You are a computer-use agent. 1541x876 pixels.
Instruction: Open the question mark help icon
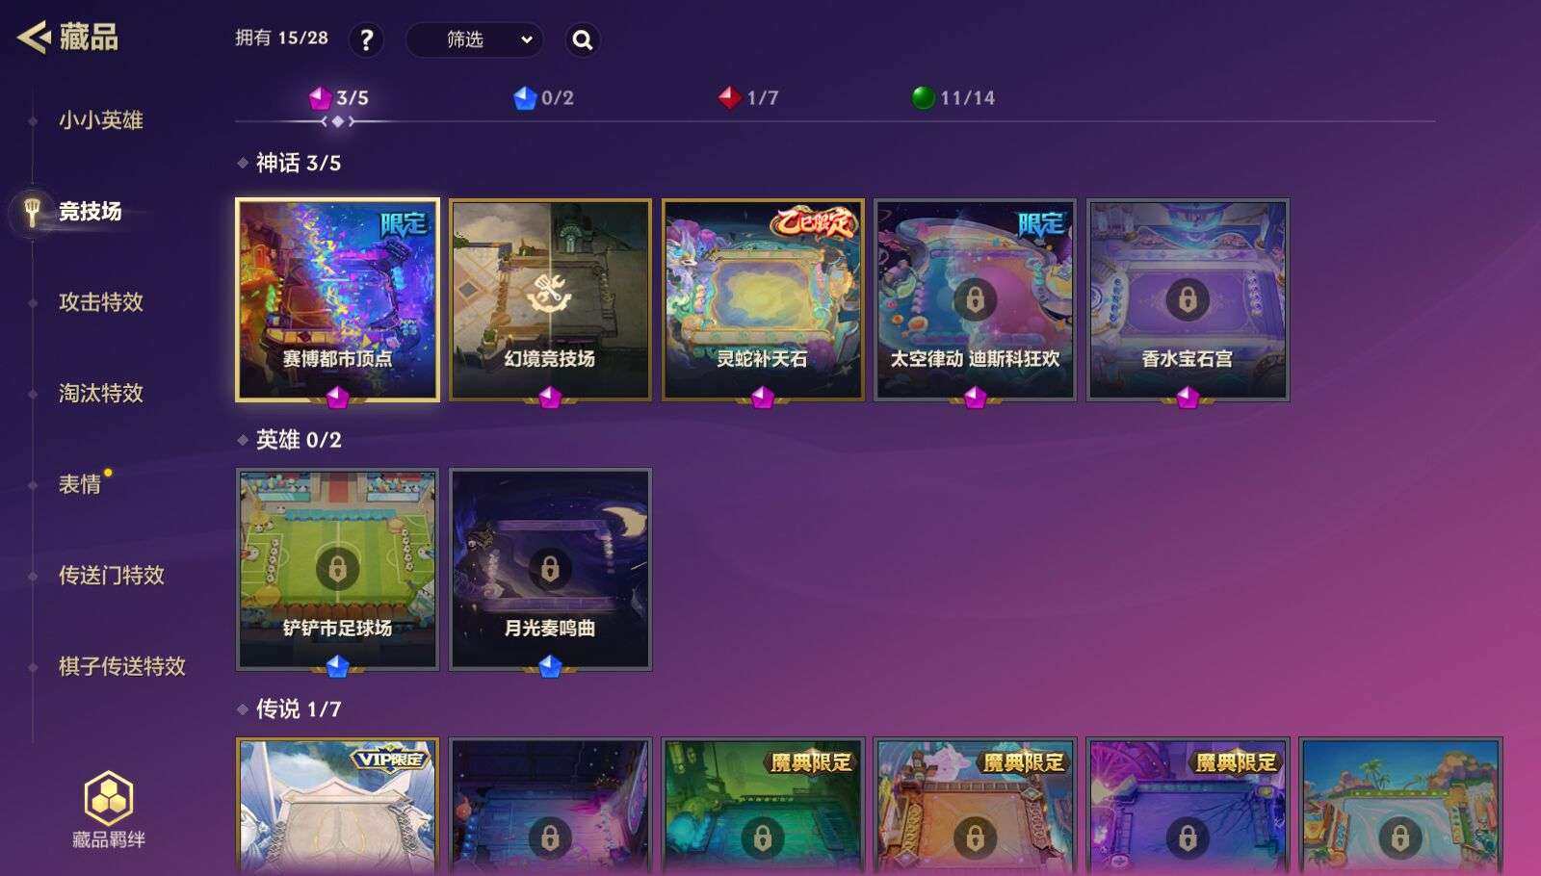(366, 40)
